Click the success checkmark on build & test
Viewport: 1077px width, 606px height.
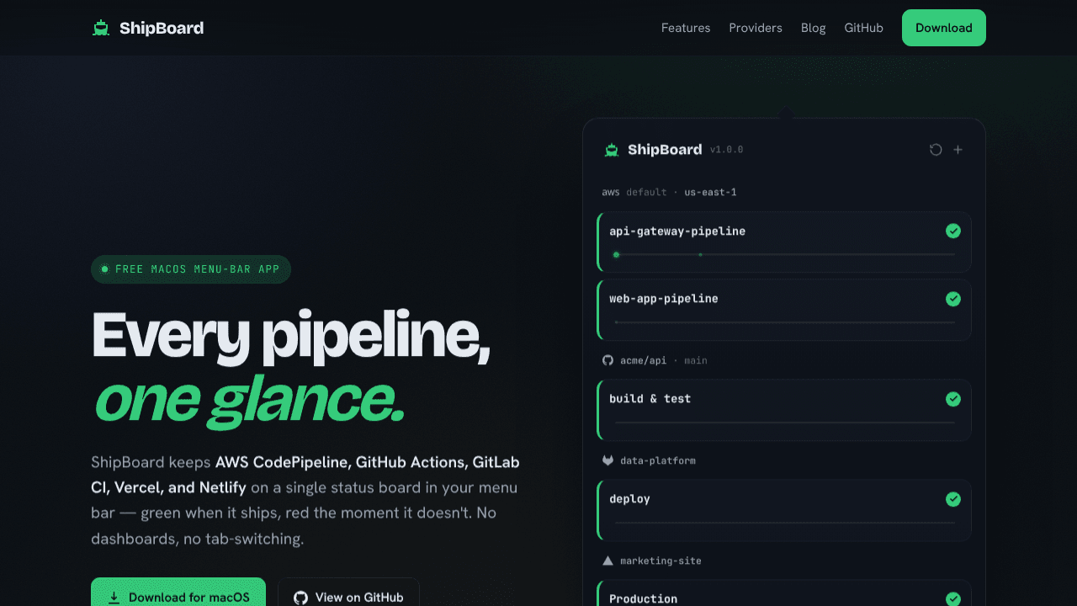tap(953, 399)
